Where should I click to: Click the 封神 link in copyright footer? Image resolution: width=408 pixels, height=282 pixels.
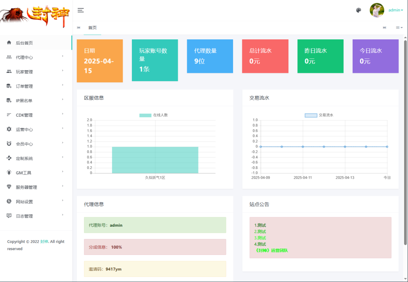click(44, 242)
